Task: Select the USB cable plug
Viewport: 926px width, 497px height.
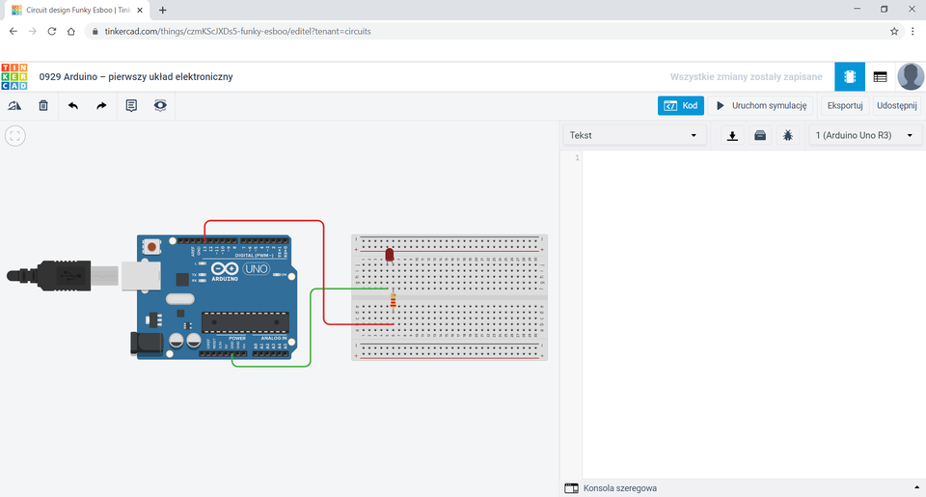Action: 65,275
